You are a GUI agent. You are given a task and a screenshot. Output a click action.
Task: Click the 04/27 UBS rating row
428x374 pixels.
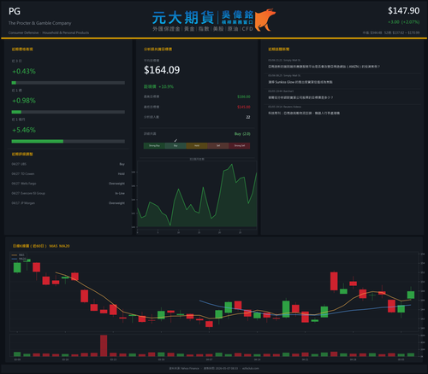click(x=68, y=164)
